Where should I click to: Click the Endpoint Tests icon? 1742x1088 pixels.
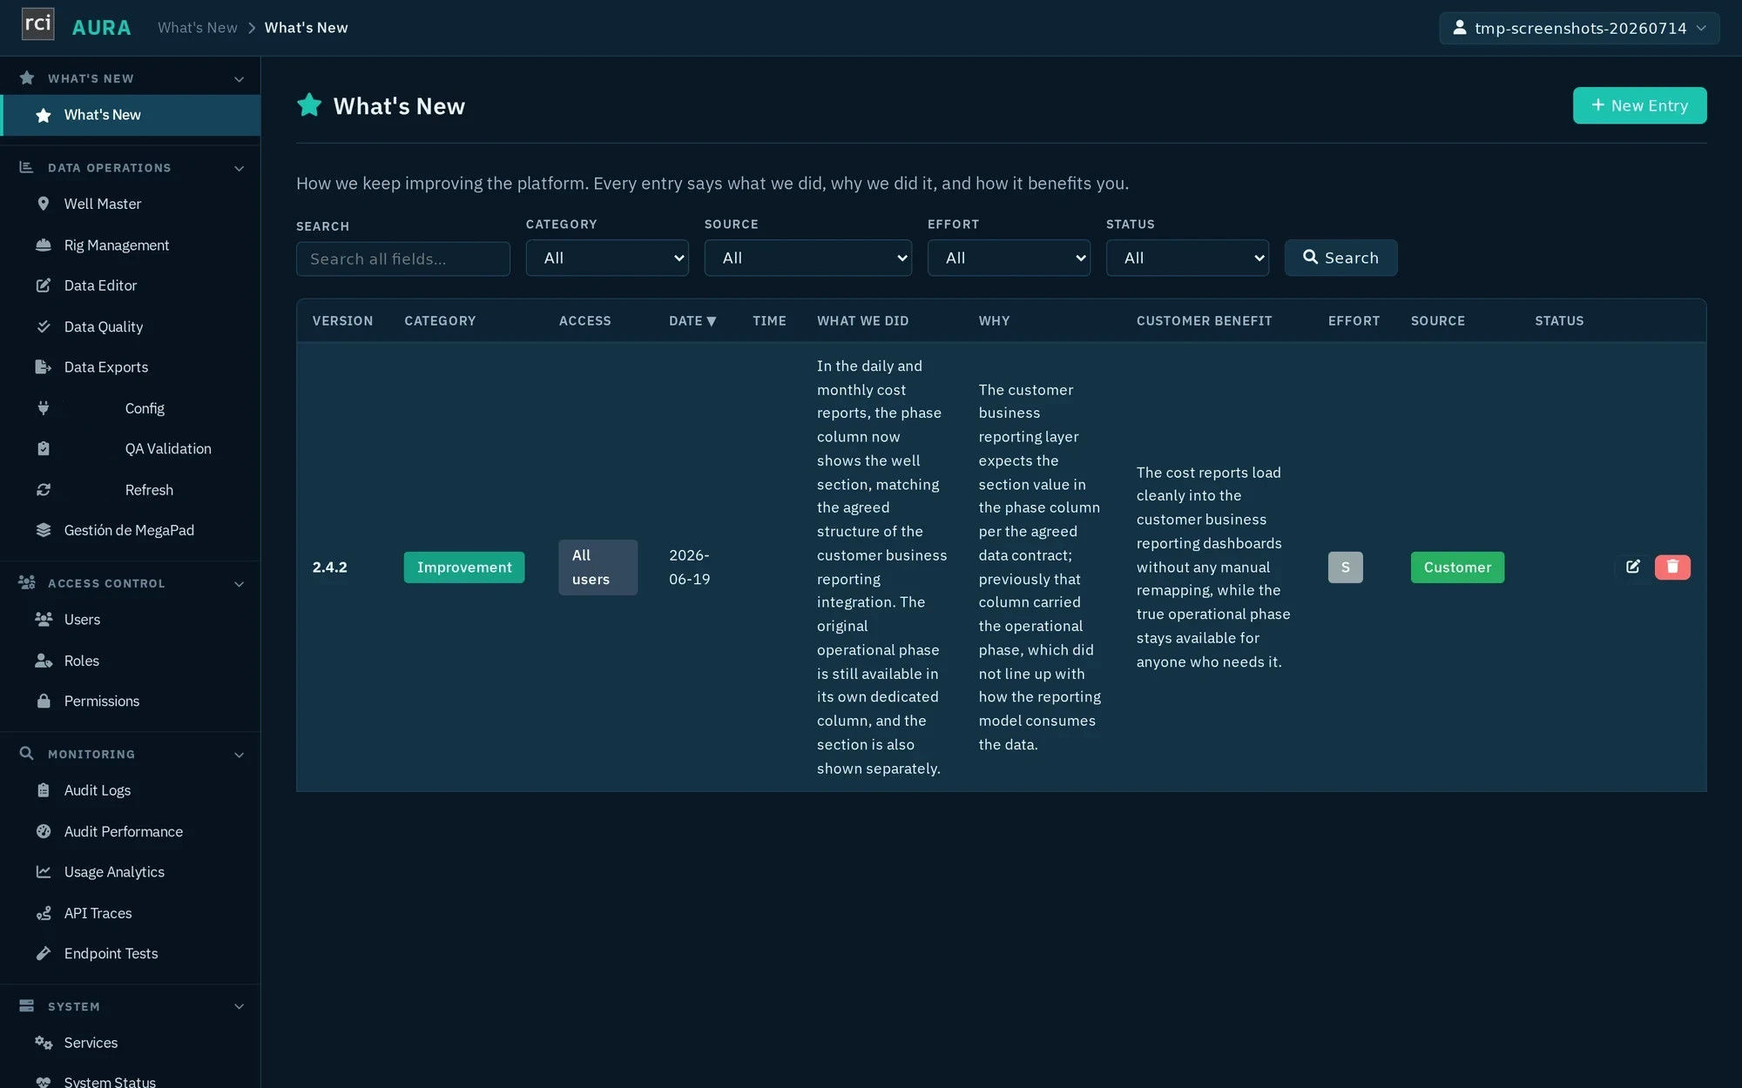tap(43, 954)
